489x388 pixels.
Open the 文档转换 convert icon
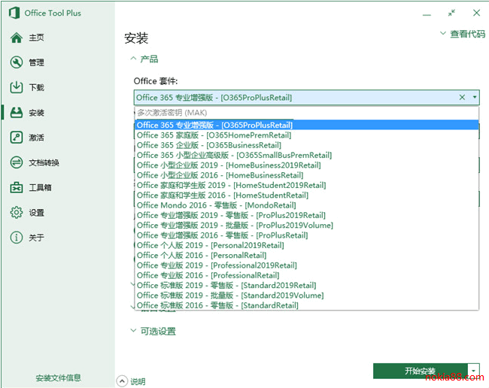click(x=17, y=162)
